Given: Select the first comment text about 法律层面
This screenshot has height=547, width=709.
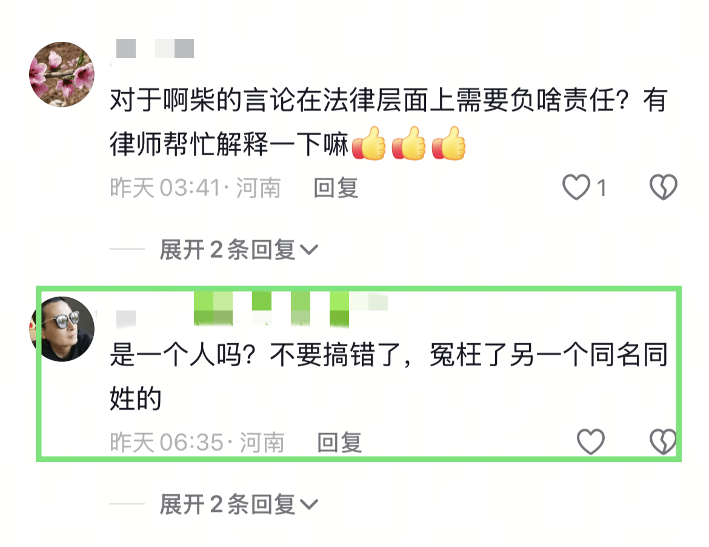Looking at the screenshot, I should coord(389,122).
